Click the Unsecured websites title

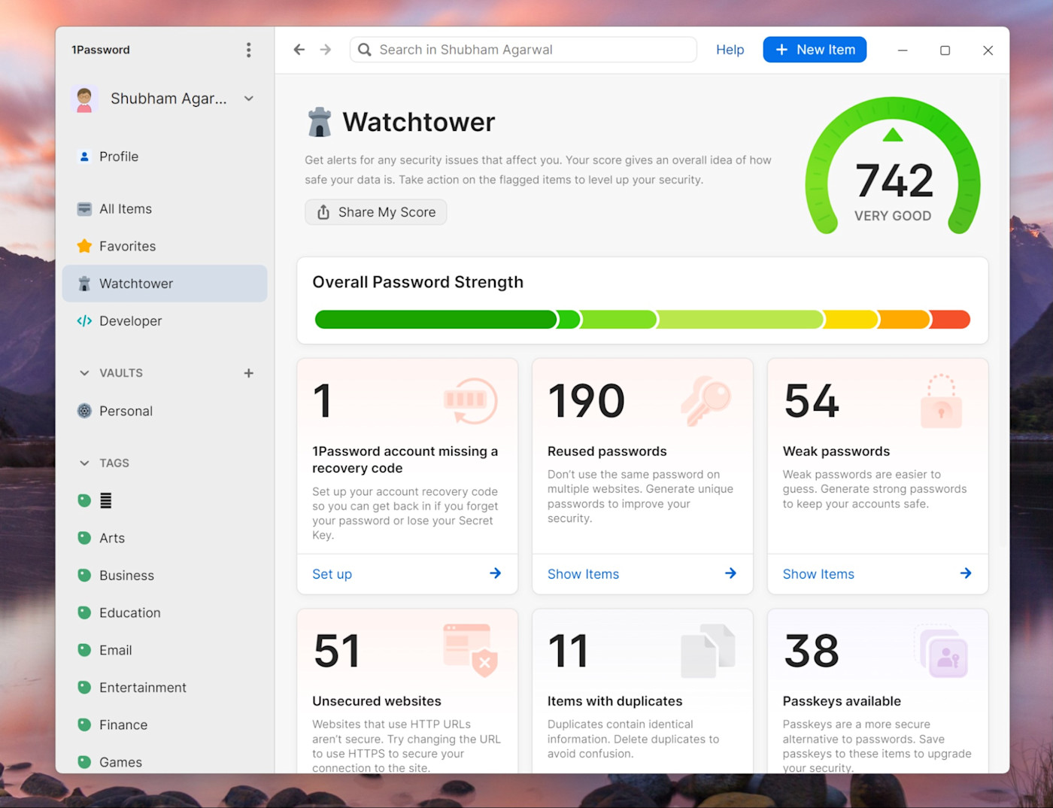pos(377,701)
